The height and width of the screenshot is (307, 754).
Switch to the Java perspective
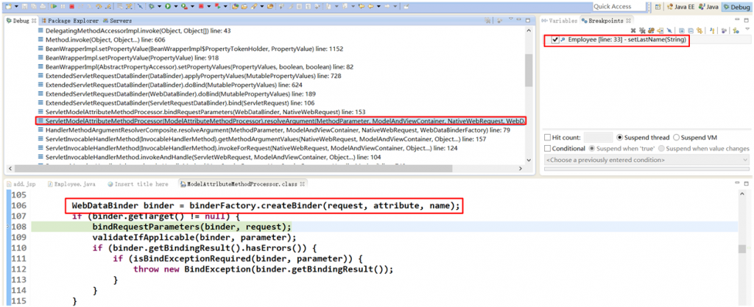pyautogui.click(x=709, y=7)
